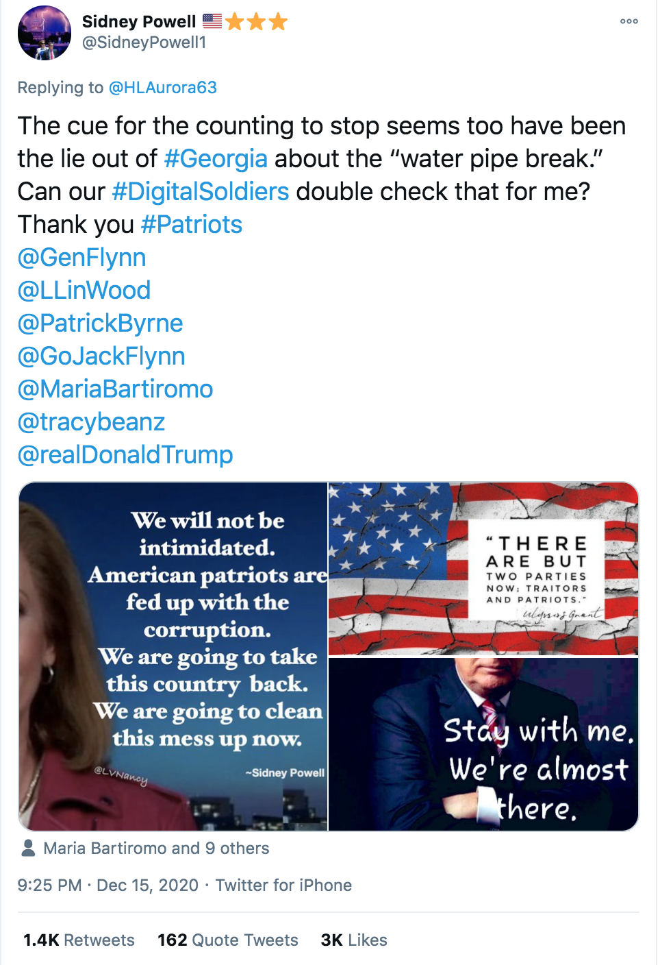Open the @HLAurora63 reply mention
Viewport: 660px width, 965px height.
point(162,88)
